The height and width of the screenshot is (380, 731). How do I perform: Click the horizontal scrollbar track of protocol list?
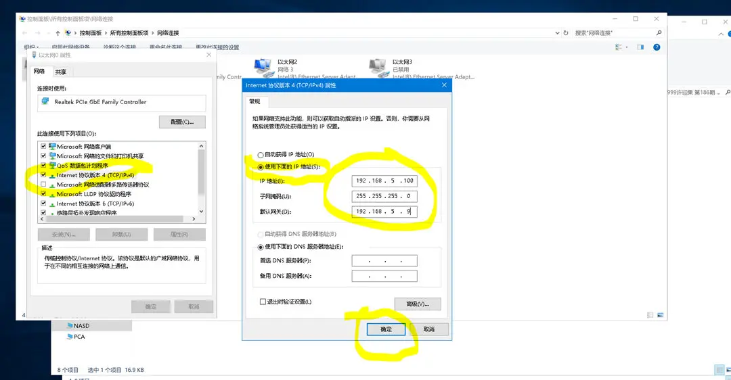pos(118,218)
